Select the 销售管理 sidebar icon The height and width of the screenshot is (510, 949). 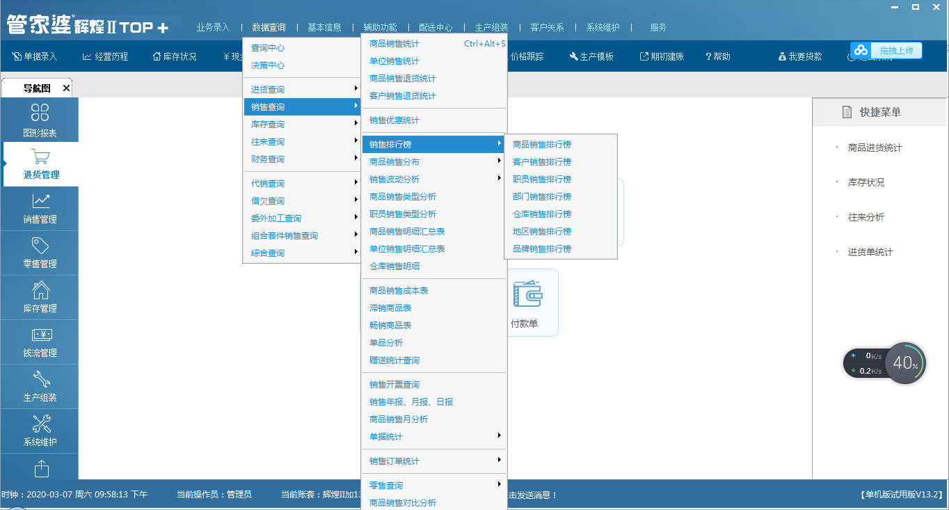tap(40, 202)
